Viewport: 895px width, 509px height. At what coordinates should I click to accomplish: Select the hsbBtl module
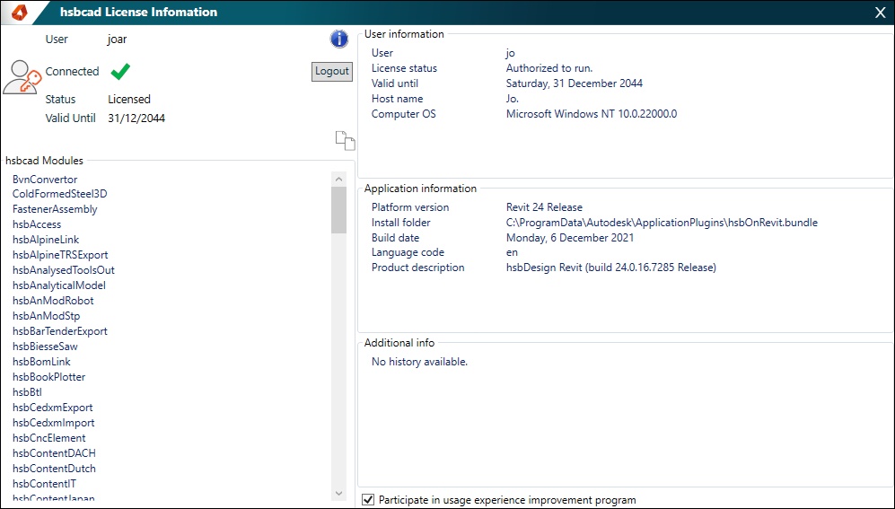(x=28, y=392)
